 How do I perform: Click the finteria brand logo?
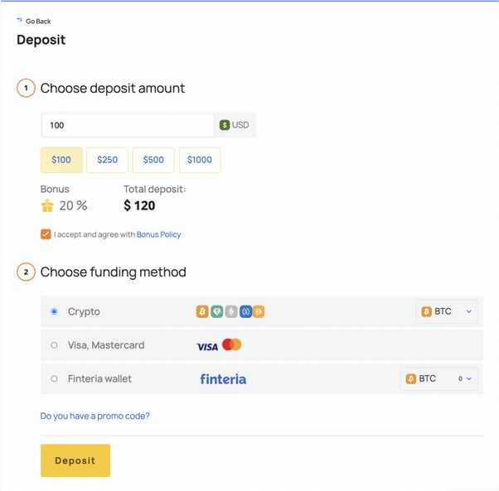(223, 379)
